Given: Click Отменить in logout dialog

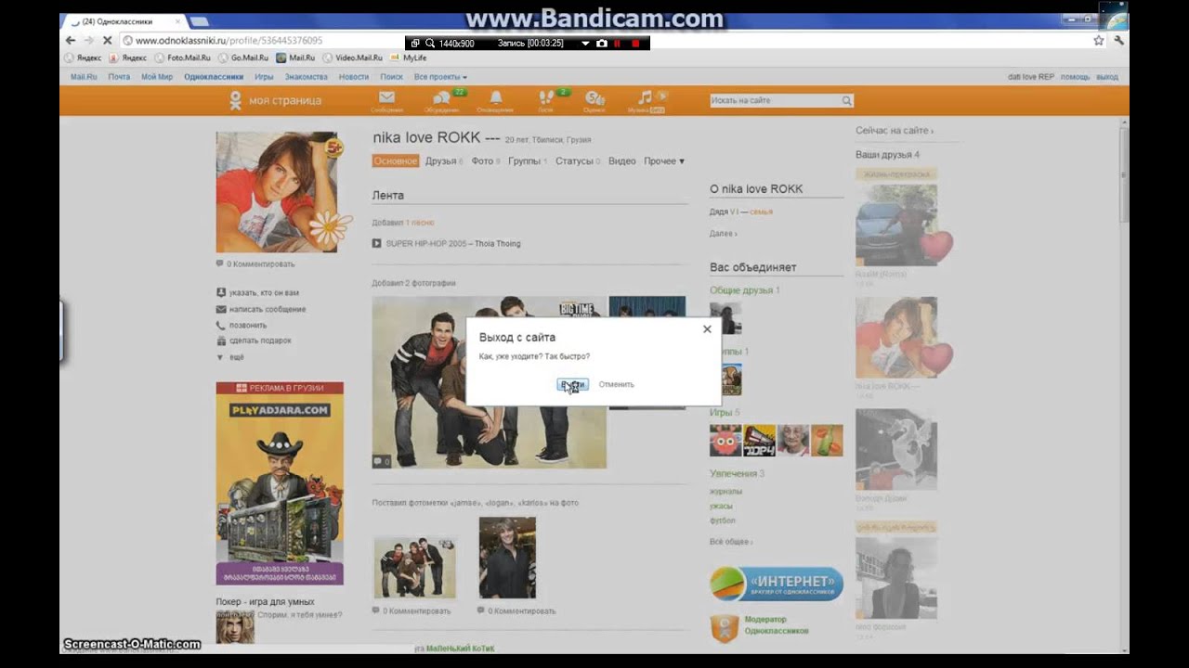Looking at the screenshot, I should pyautogui.click(x=616, y=384).
